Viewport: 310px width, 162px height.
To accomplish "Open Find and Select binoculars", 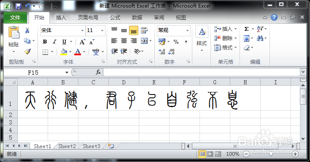I will coord(260,38).
